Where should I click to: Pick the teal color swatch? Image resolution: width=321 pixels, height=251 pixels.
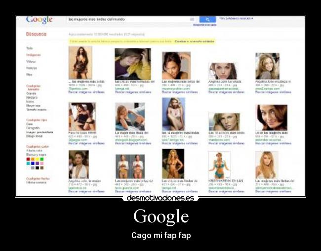point(28,164)
